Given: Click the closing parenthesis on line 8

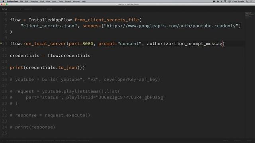Looking at the screenshot, I should (x=11, y=32).
